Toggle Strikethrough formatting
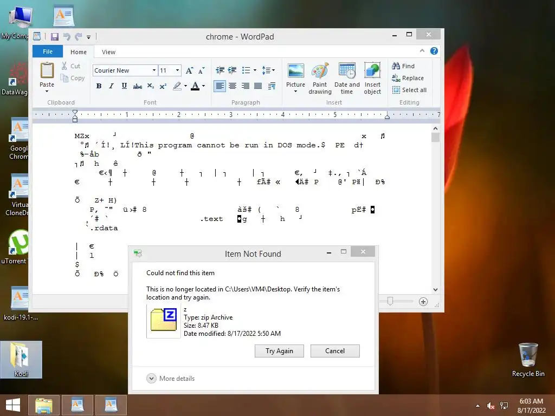The height and width of the screenshot is (416, 555). point(137,86)
